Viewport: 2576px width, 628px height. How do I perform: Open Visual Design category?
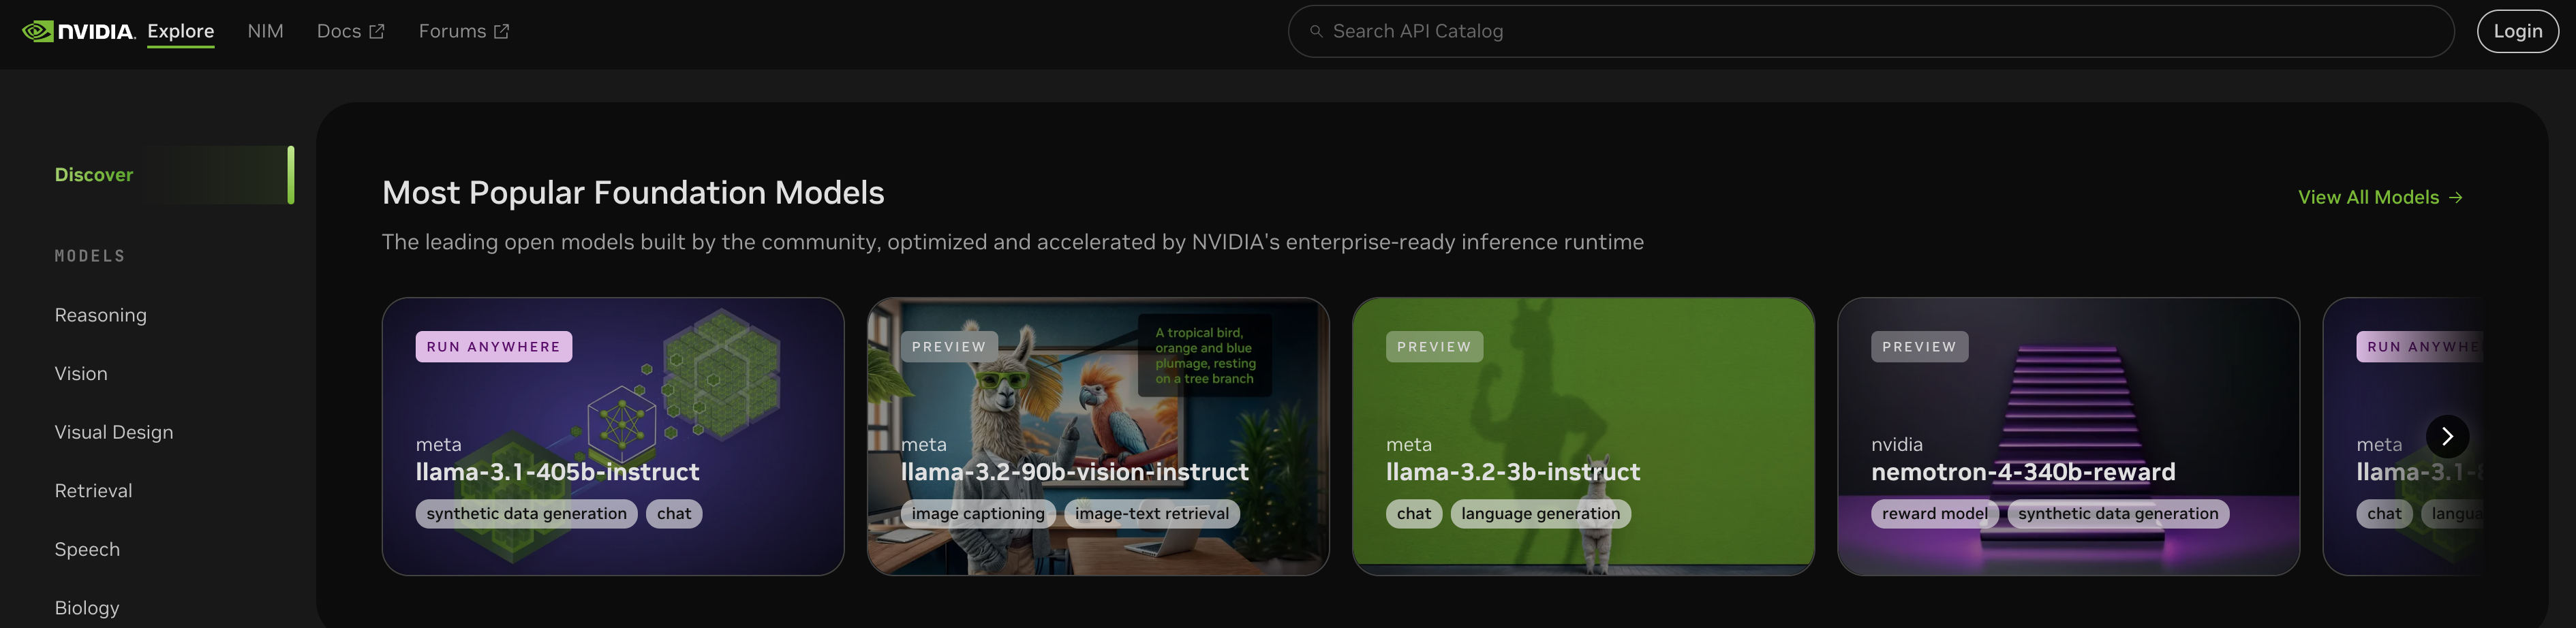114,432
